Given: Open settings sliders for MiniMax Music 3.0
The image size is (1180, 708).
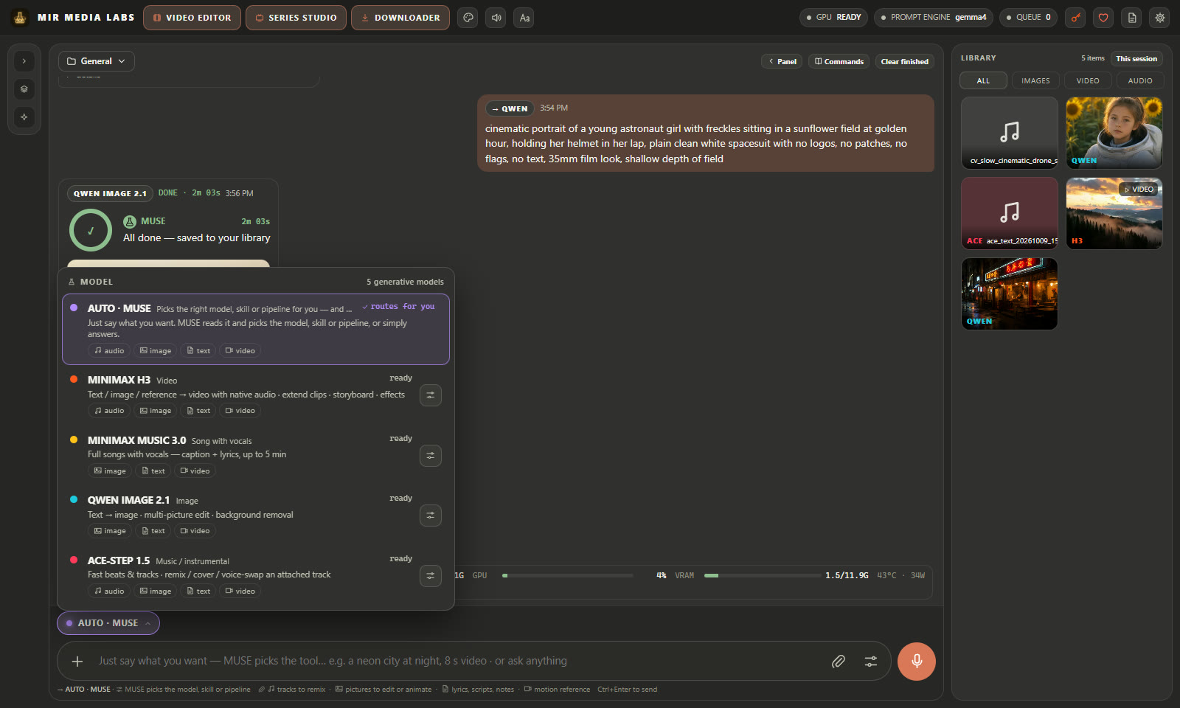Looking at the screenshot, I should point(431,456).
